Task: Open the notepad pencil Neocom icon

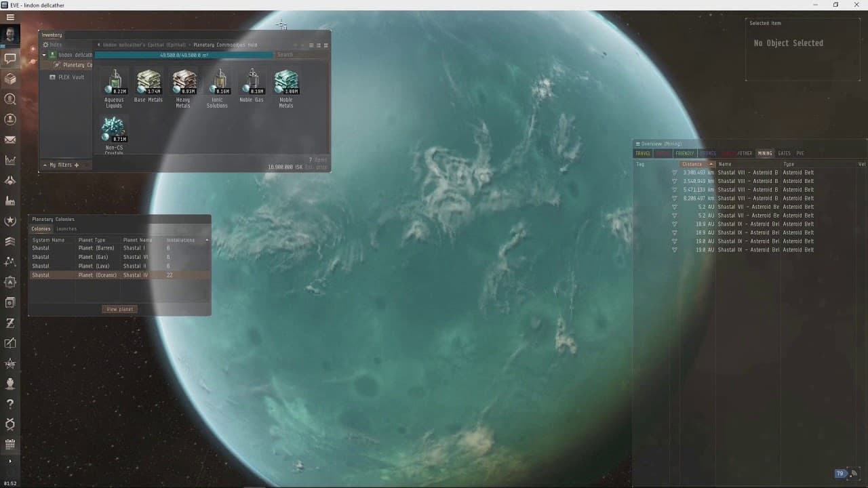Action: [10, 343]
